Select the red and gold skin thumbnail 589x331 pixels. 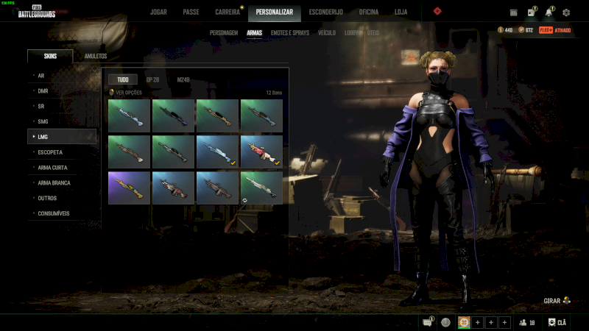click(x=261, y=152)
